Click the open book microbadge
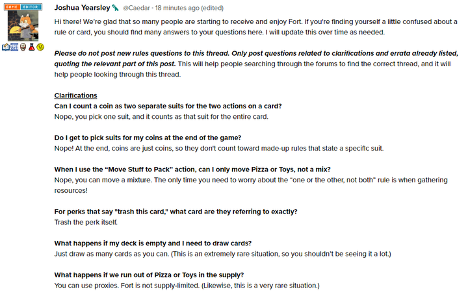This screenshot has height=296, width=468. click(x=6, y=47)
